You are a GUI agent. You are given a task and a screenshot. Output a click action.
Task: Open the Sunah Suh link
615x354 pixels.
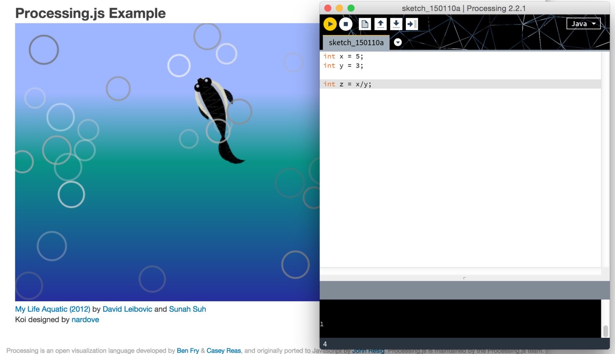point(188,309)
